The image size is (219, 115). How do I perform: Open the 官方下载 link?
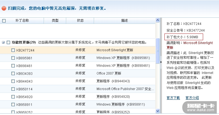click(173, 98)
